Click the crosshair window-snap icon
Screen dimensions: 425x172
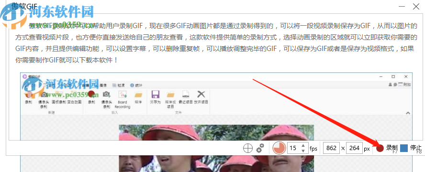248,148
